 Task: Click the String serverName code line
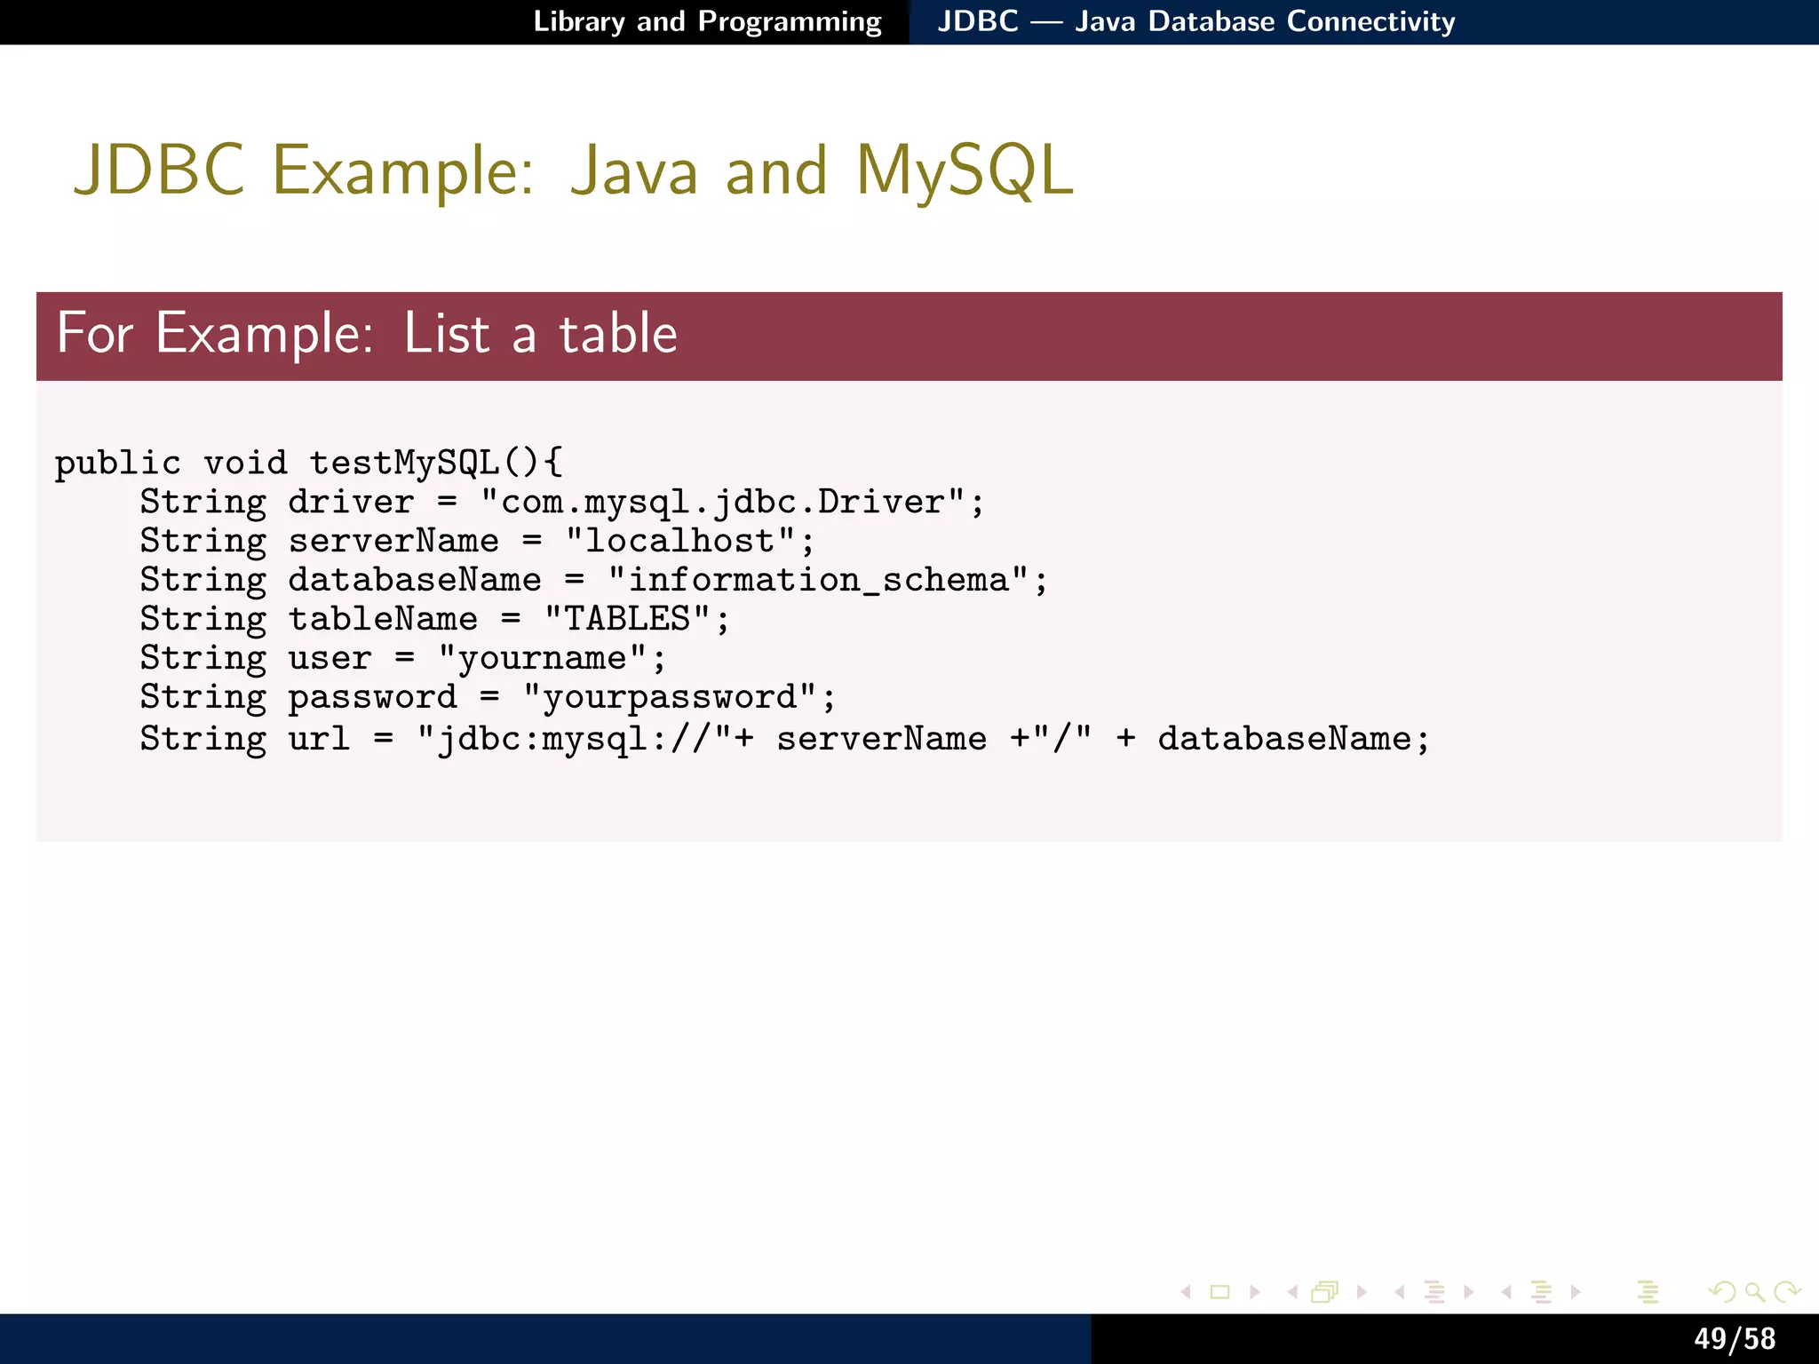coord(477,541)
